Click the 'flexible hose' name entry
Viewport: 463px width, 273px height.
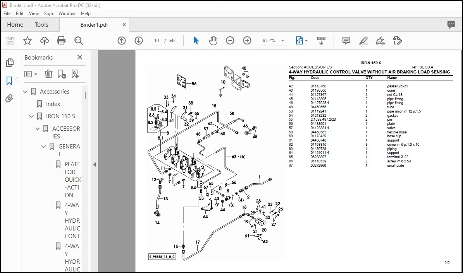pyautogui.click(x=397, y=132)
